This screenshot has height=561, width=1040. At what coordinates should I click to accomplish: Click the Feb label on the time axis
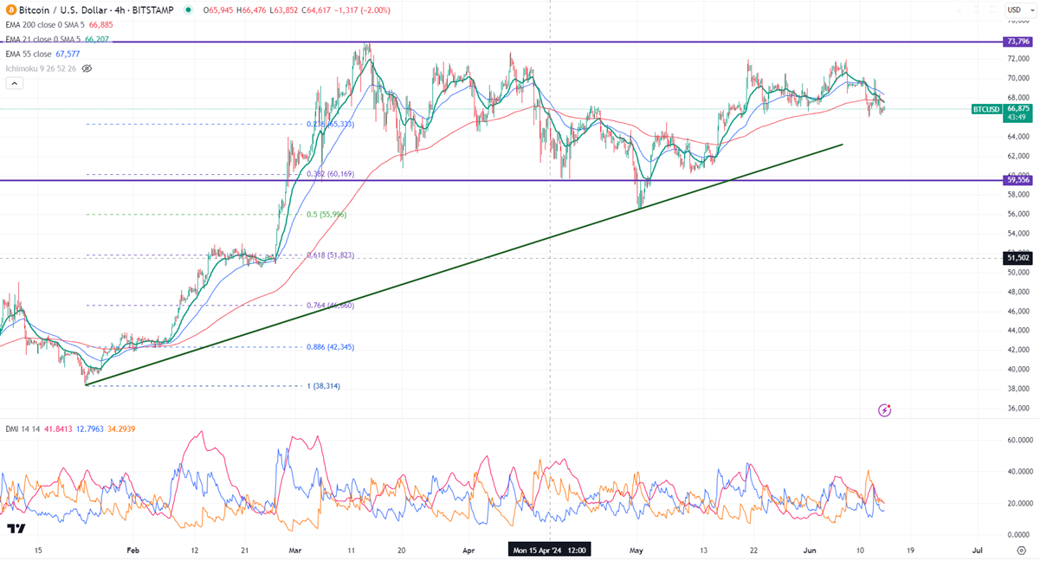point(132,550)
